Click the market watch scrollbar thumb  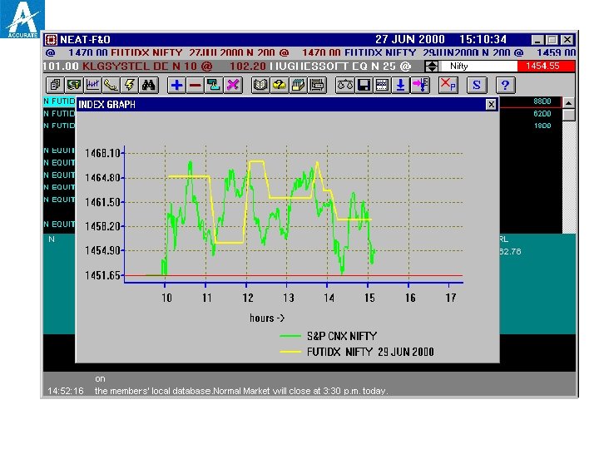click(568, 115)
